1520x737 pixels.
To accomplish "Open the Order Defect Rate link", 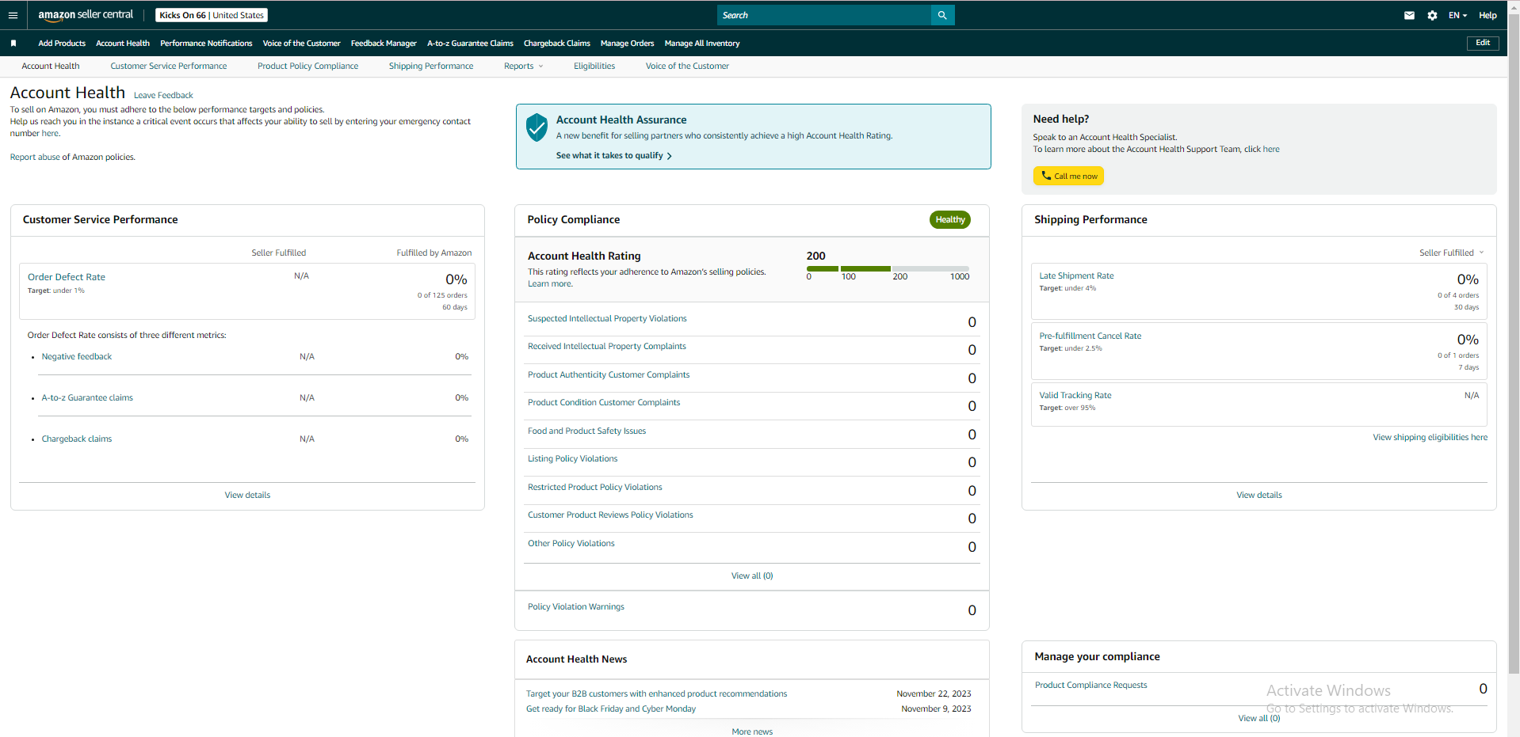I will coord(67,277).
